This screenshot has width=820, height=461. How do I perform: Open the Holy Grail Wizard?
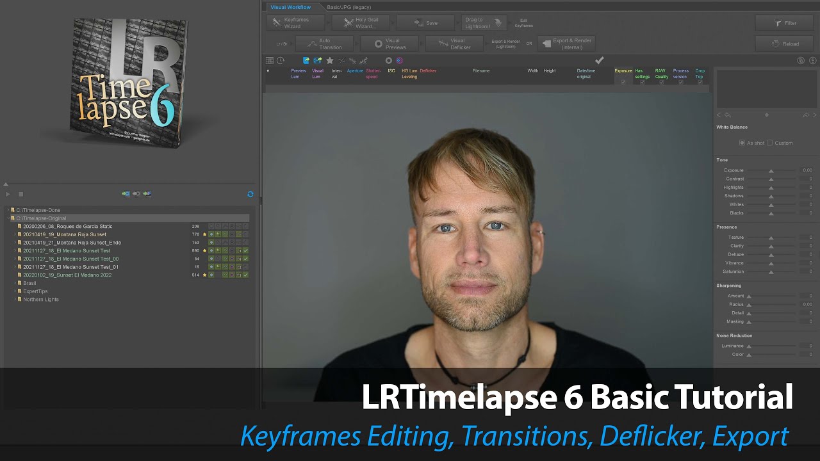[361, 23]
